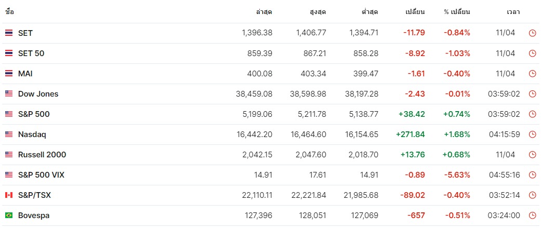Sort by the % เปลี่ยน column header
The width and height of the screenshot is (542, 229).
click(x=457, y=12)
